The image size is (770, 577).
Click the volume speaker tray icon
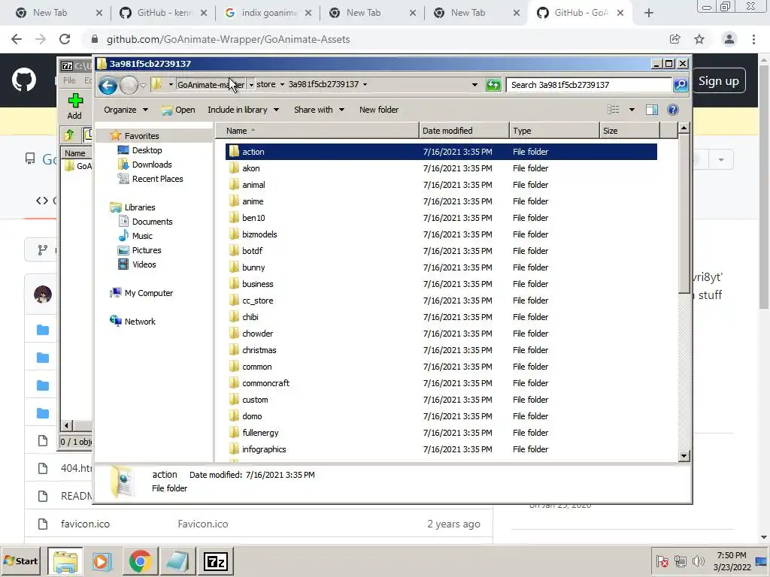coord(698,560)
